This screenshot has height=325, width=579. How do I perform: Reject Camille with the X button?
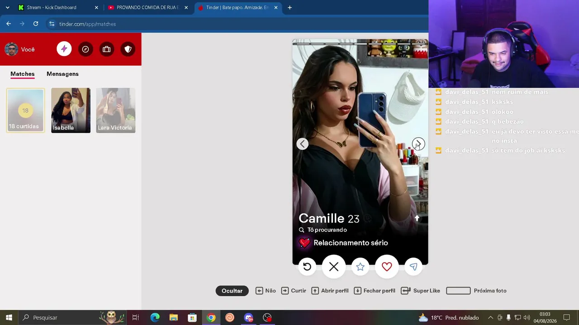coord(334,267)
